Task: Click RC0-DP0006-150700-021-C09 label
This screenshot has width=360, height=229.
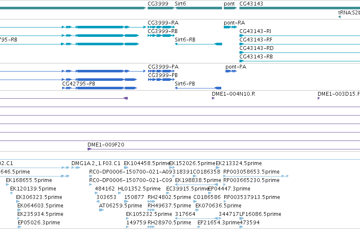Action: (x=131, y=180)
